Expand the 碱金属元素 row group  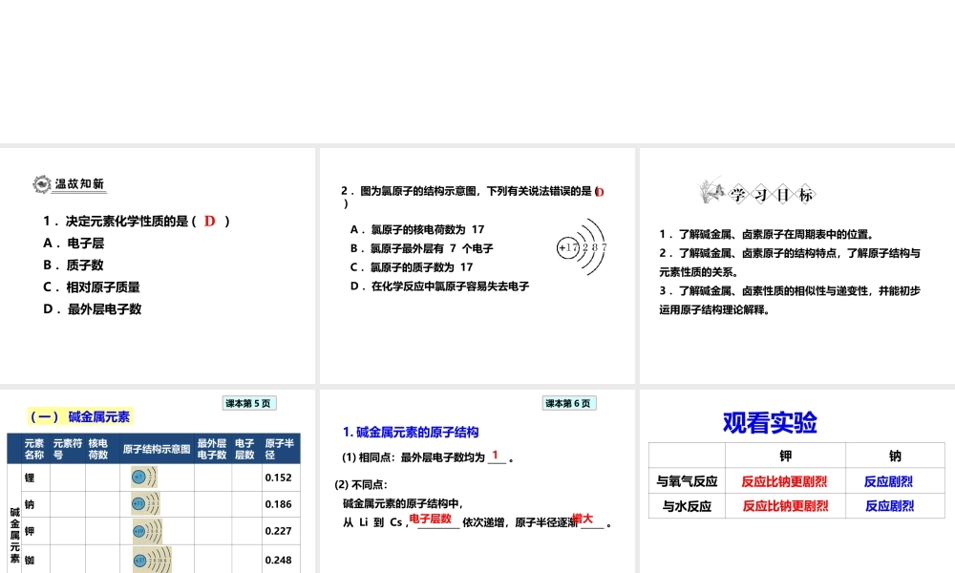tap(15, 520)
